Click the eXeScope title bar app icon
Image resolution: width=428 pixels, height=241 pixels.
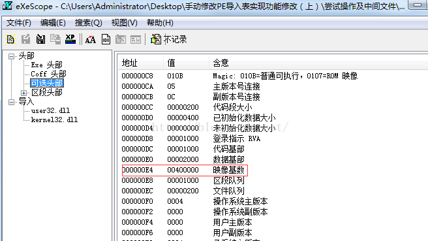click(x=7, y=6)
